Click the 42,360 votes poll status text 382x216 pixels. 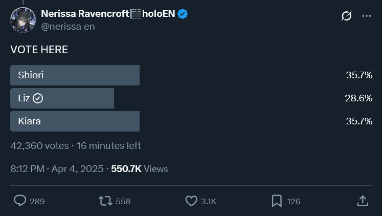coord(39,145)
